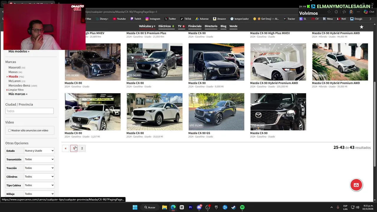Image resolution: width=377 pixels, height=212 pixels.
Task: Open the Blog menu item
Action: [x=223, y=26]
